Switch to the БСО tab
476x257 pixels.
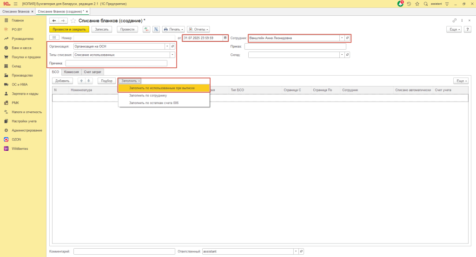(x=55, y=72)
